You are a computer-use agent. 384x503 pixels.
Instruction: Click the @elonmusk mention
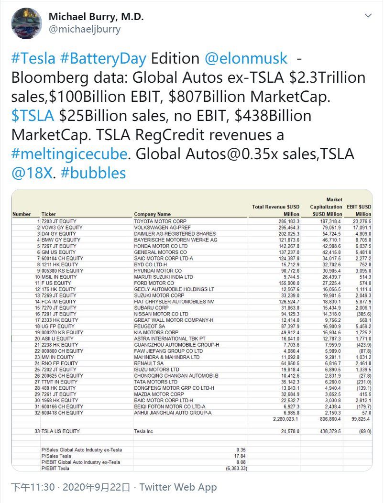tap(246, 59)
